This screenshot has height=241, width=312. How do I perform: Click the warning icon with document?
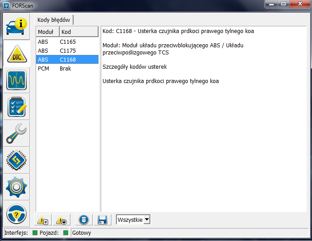coord(43,220)
